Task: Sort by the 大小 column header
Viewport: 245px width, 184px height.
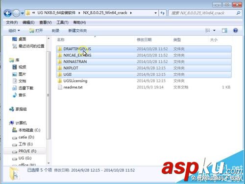Action: [214, 40]
